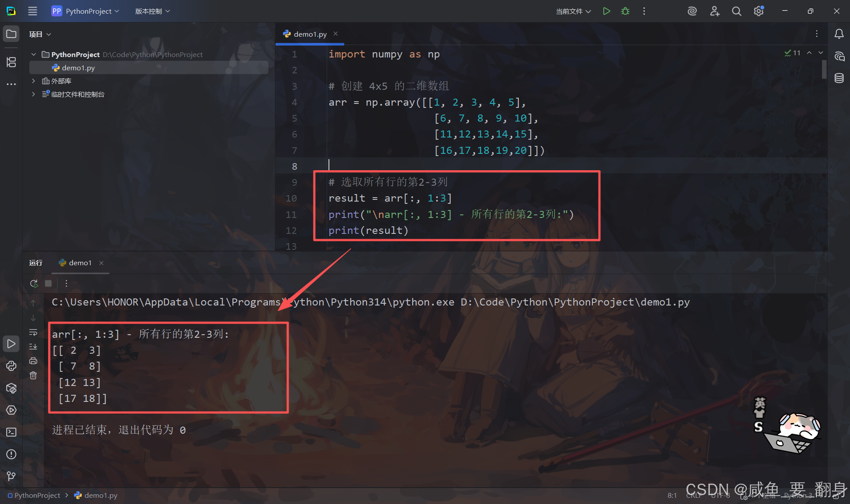Open the Python Packages tool window

12,388
